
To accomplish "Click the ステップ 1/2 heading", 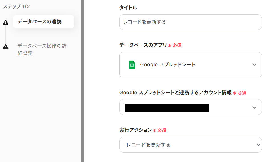I will 16,7.
